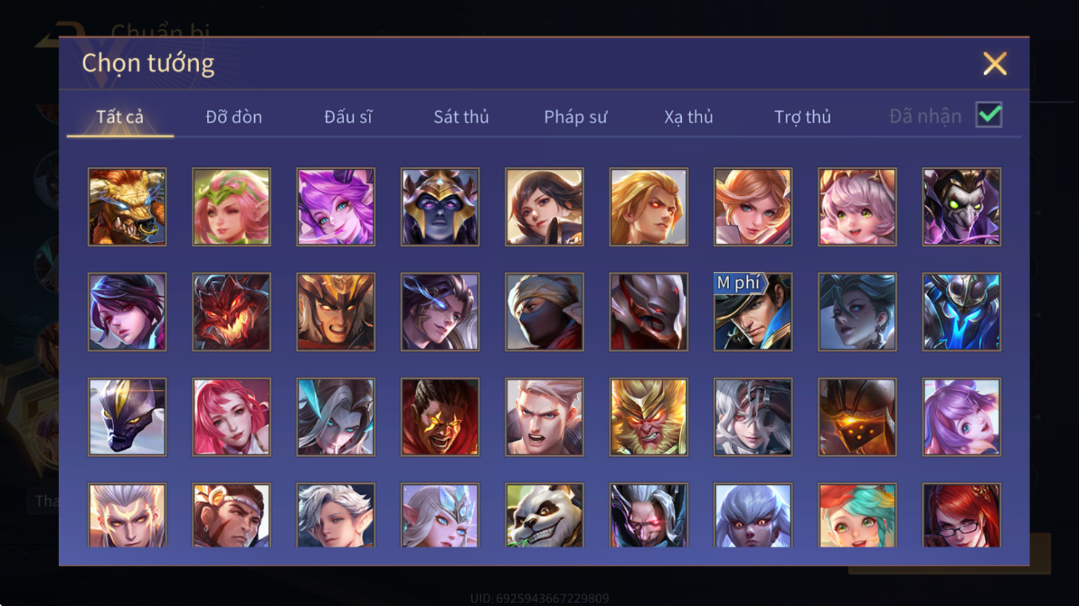This screenshot has width=1079, height=606.
Task: Open the 'Sát thủ' tab
Action: [461, 116]
